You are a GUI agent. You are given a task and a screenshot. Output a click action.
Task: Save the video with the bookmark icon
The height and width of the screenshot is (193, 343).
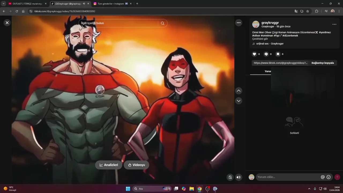tap(278, 54)
